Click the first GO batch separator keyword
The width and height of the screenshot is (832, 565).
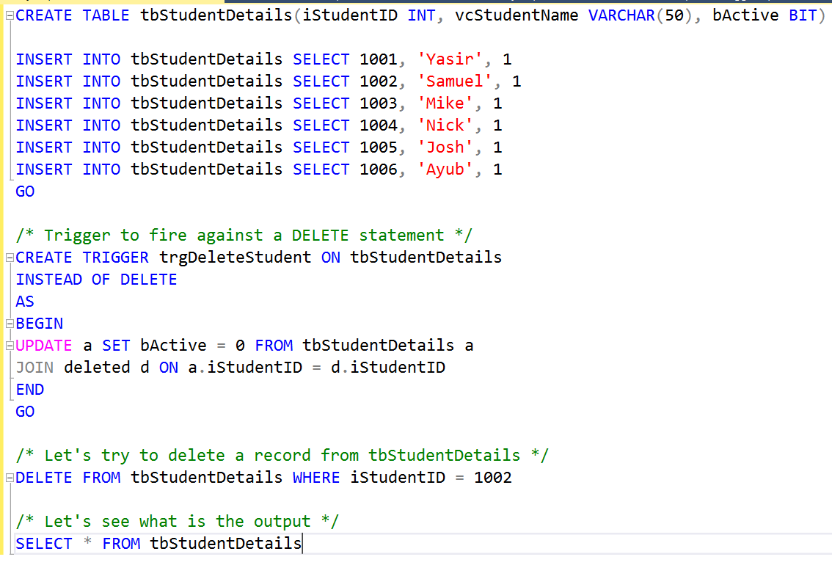pyautogui.click(x=24, y=191)
